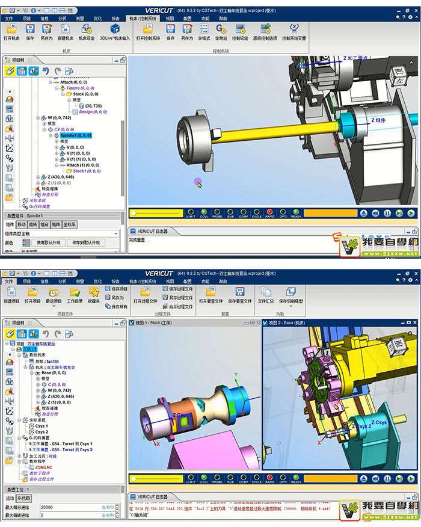This screenshot has height=527, width=421.
Task: Toggle CYCLE indicator in lower window status bar
Action: pos(256,478)
